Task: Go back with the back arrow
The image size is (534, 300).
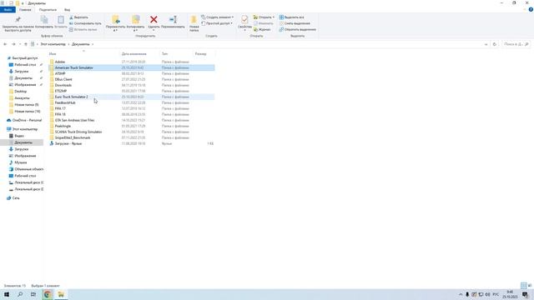Action: tap(5, 44)
